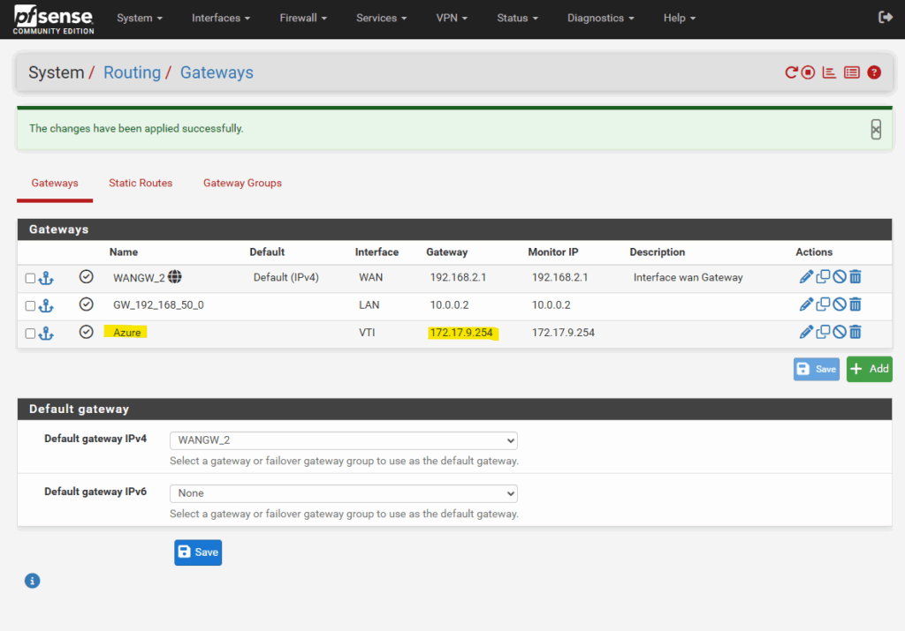Copy the Azure gateway
Screen dimensions: 905x631
(x=823, y=332)
